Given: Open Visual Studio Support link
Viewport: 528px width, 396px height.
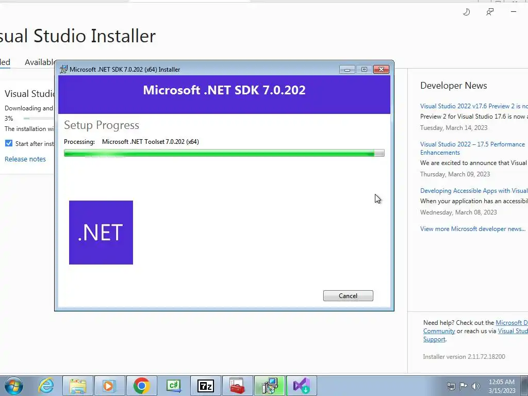Looking at the screenshot, I should point(513,331).
